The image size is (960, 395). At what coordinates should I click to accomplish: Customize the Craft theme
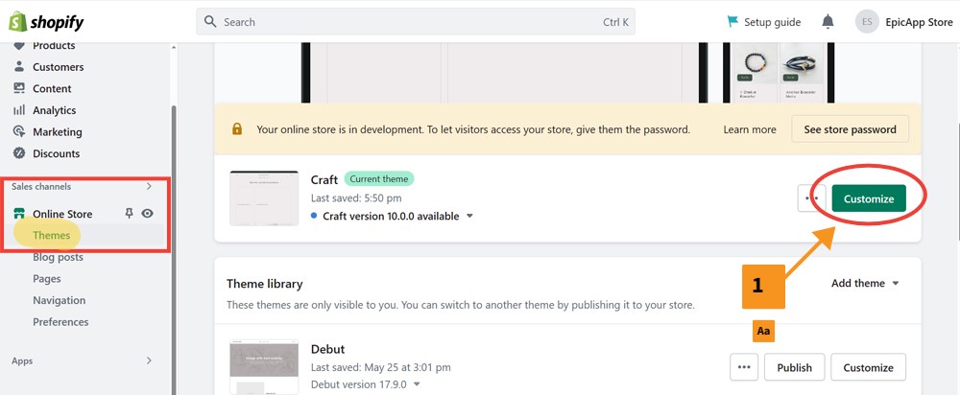869,198
